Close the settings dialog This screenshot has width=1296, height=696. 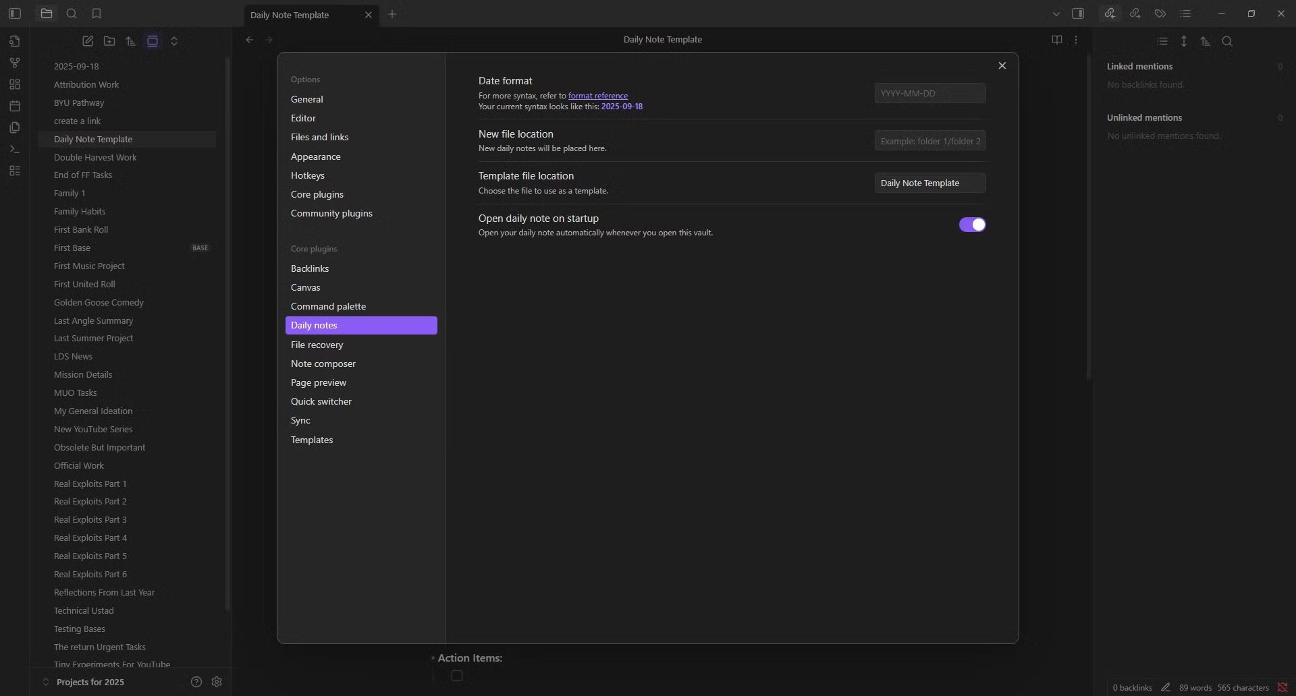[1002, 65]
